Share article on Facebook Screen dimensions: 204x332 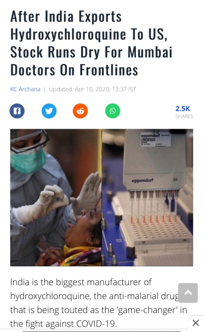click(17, 111)
